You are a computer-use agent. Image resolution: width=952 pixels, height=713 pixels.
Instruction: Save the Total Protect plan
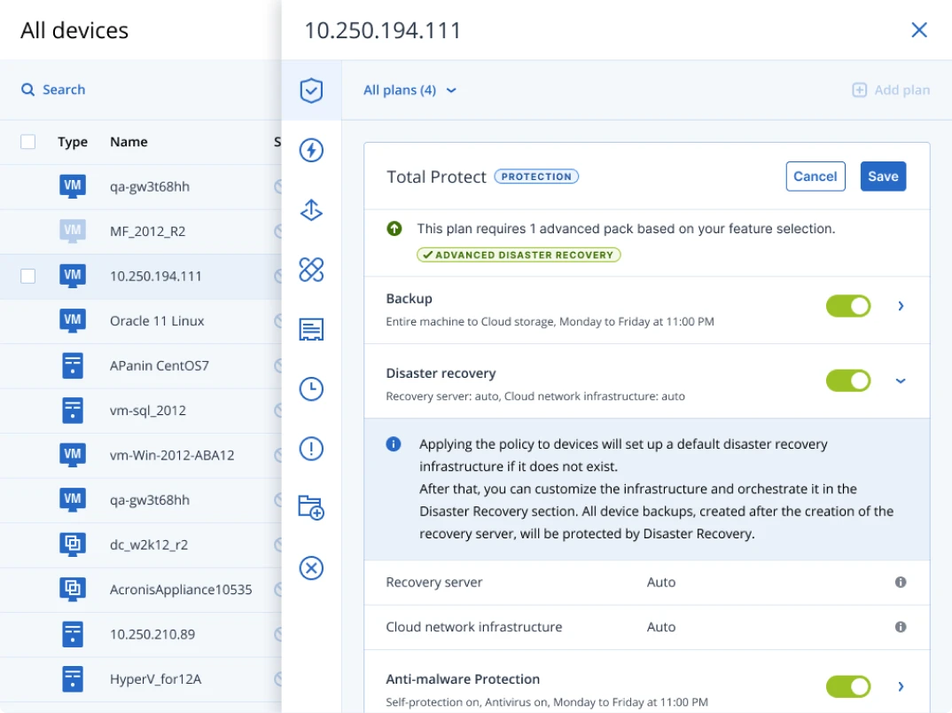883,176
